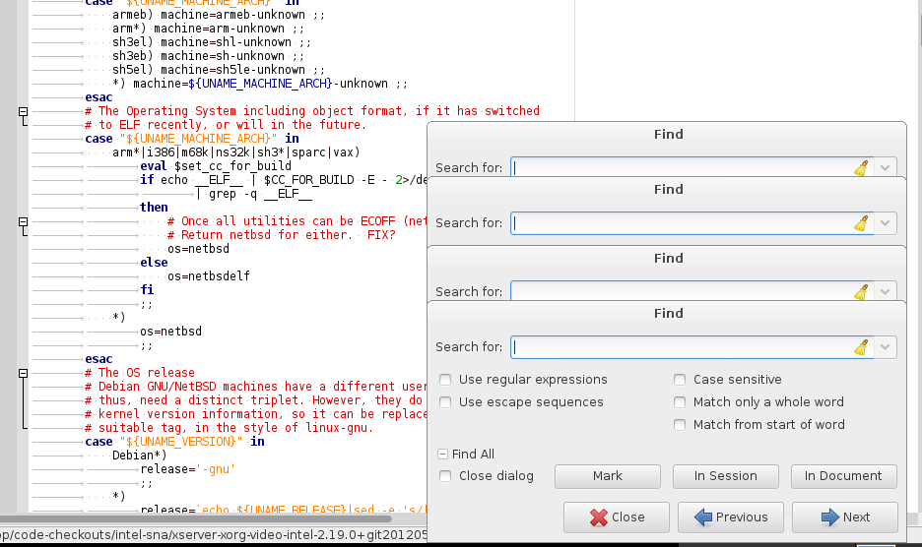
Task: Fold the "The OS release" comment block
Action: pos(24,374)
